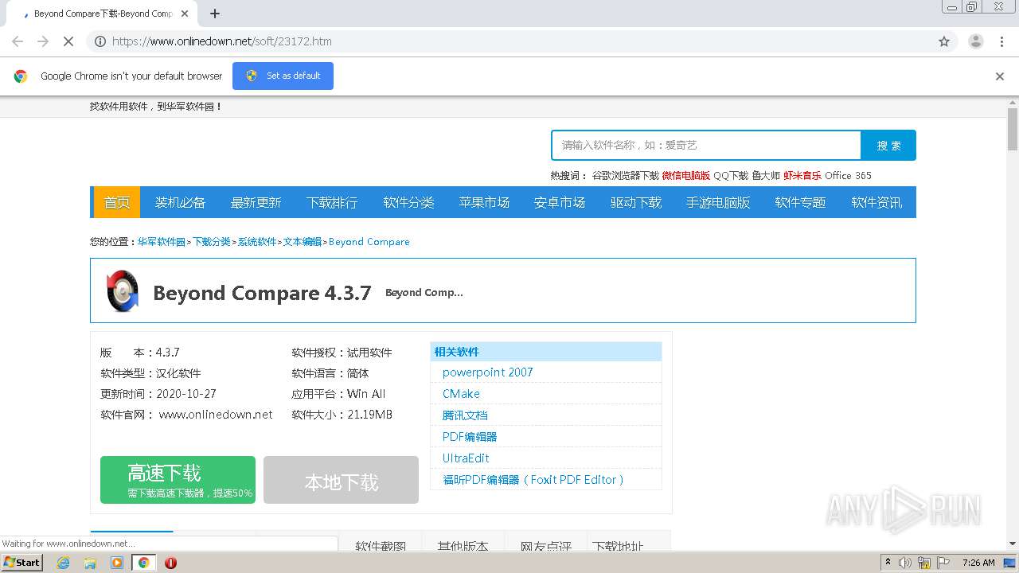Click the volume tray icon
The image size is (1019, 573).
905,563
